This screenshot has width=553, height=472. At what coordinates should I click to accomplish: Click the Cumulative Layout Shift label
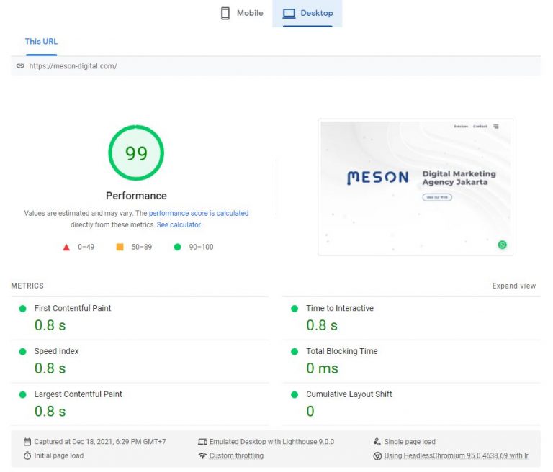349,394
